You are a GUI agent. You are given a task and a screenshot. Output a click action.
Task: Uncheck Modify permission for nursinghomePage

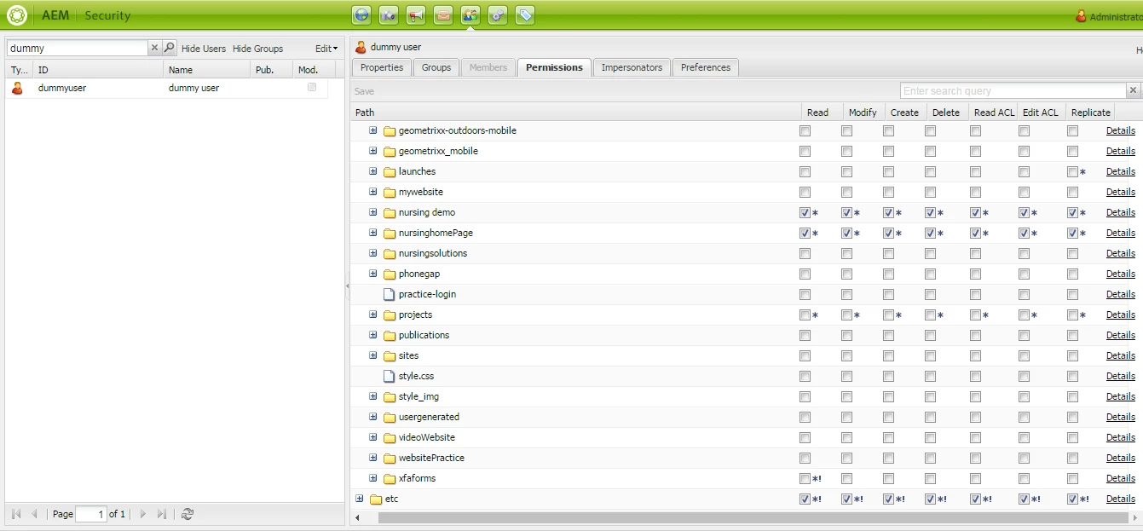pyautogui.click(x=846, y=233)
